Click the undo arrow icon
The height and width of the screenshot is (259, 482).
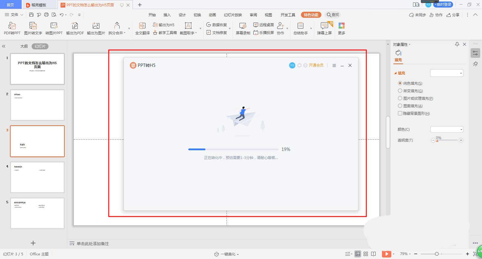coord(61,14)
